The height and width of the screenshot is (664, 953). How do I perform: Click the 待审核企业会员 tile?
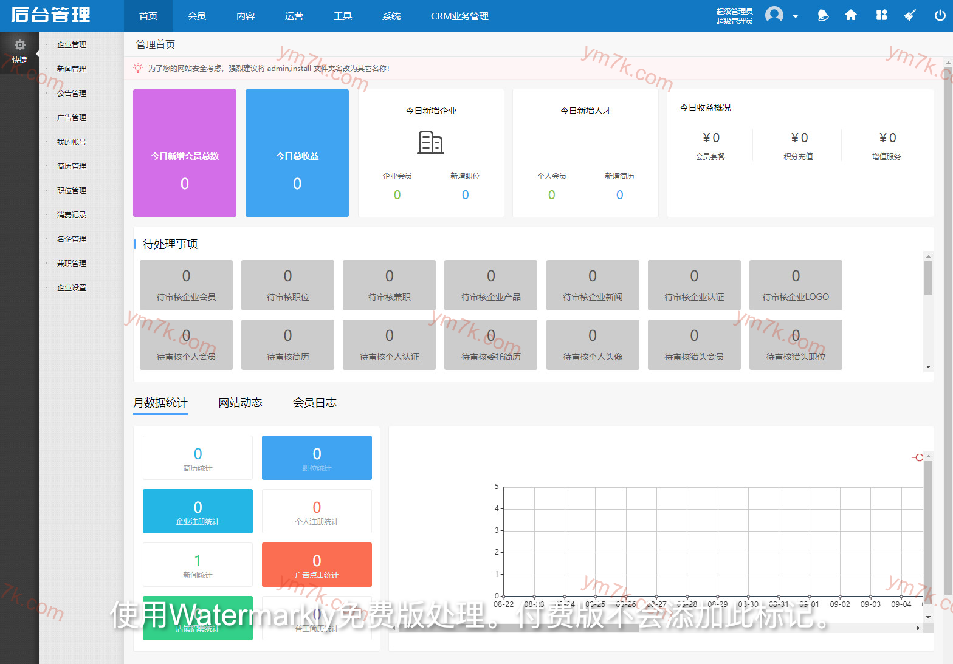tap(186, 285)
